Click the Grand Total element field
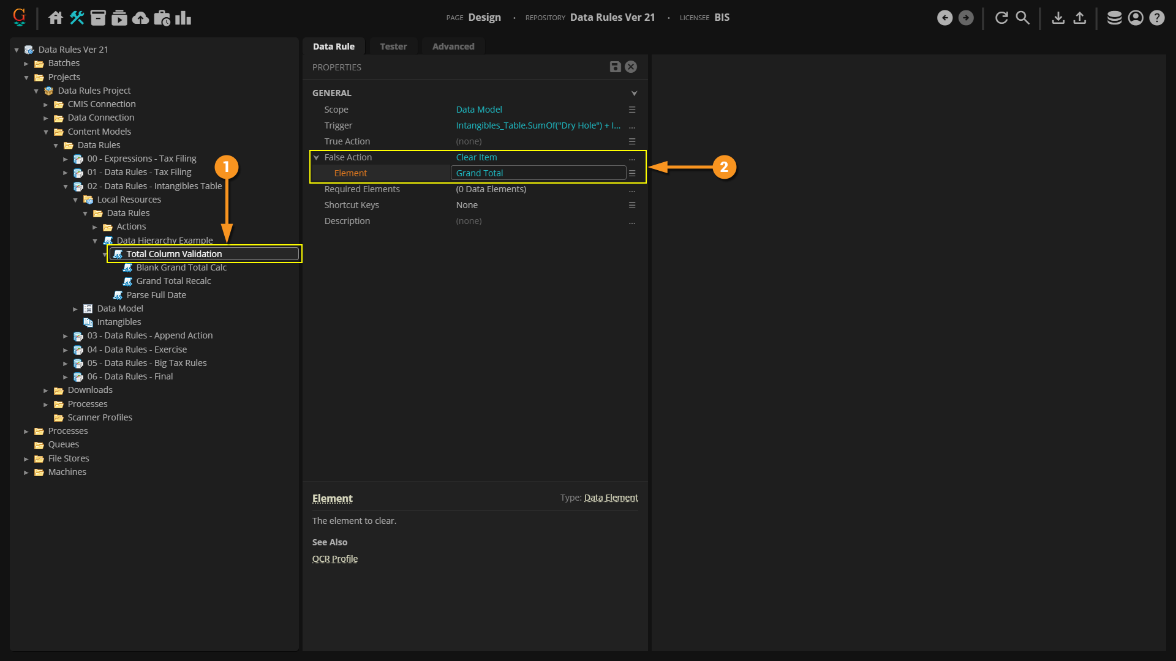Screen dimensions: 1176x661 click(x=538, y=173)
